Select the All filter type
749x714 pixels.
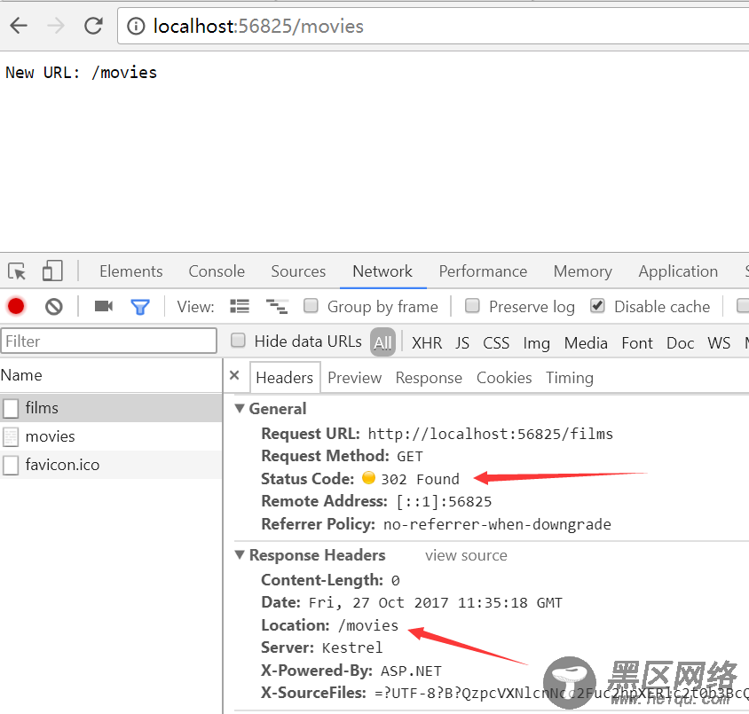click(x=382, y=342)
